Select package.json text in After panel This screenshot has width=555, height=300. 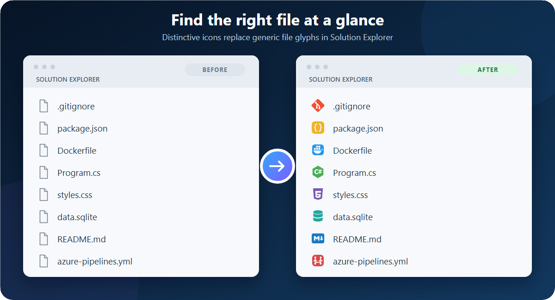click(x=358, y=129)
